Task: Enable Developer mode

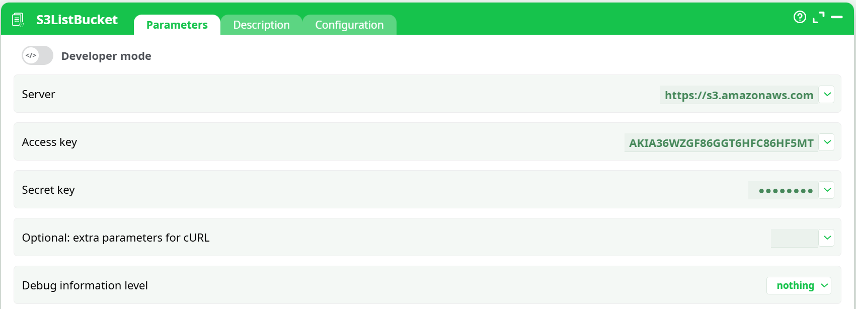Action: 37,55
